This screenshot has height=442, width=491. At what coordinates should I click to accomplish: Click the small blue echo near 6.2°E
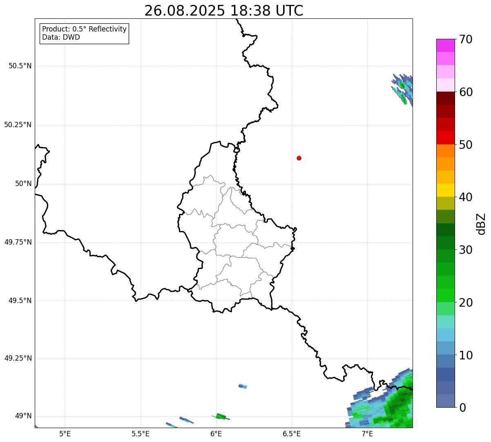(x=243, y=386)
